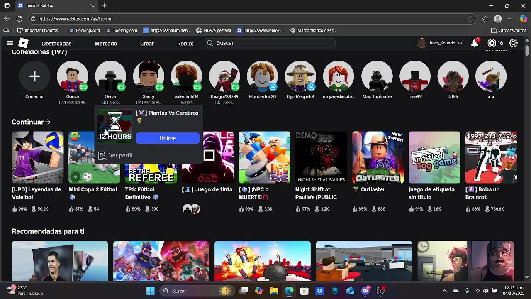The height and width of the screenshot is (299, 531).
Task: Open thiago233789's avatar
Action: [x=224, y=76]
